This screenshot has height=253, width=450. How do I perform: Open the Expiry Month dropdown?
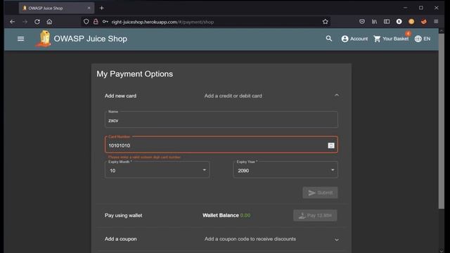coord(157,170)
